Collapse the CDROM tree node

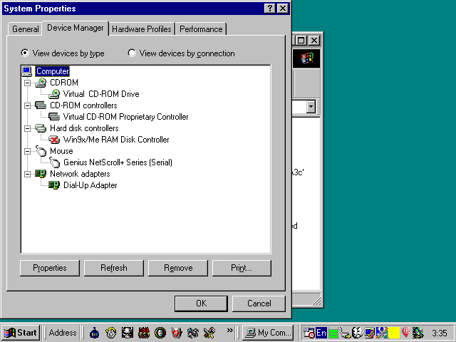(x=27, y=83)
